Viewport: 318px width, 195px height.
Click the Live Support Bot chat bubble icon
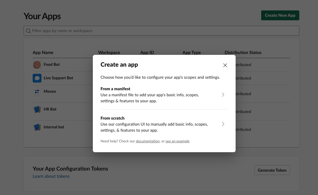point(37,78)
